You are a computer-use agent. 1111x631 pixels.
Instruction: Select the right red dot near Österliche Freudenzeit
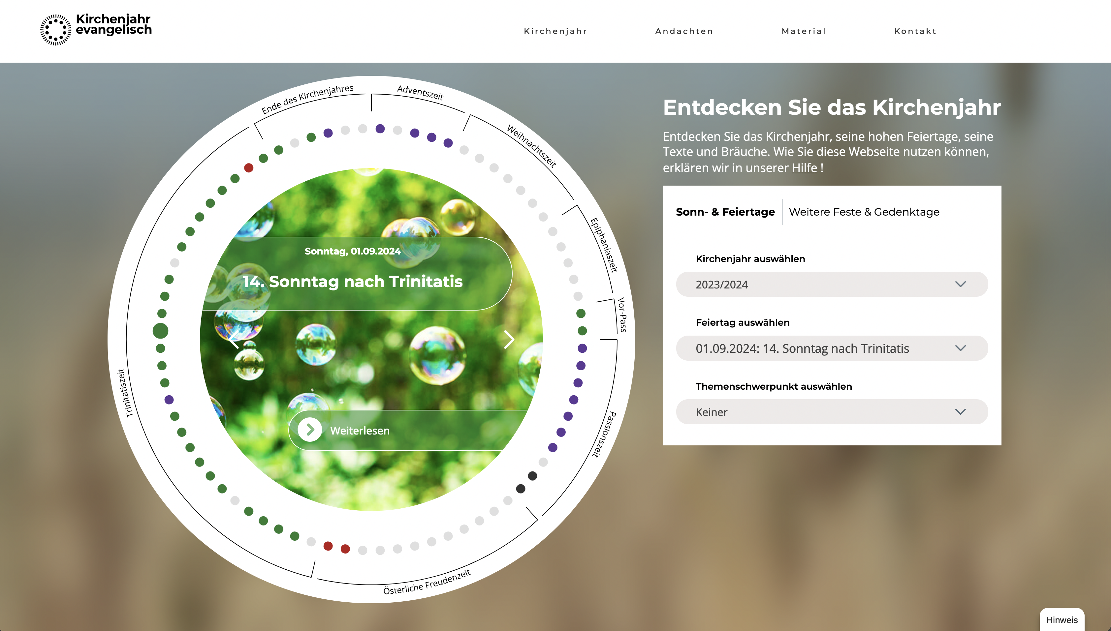tap(345, 549)
